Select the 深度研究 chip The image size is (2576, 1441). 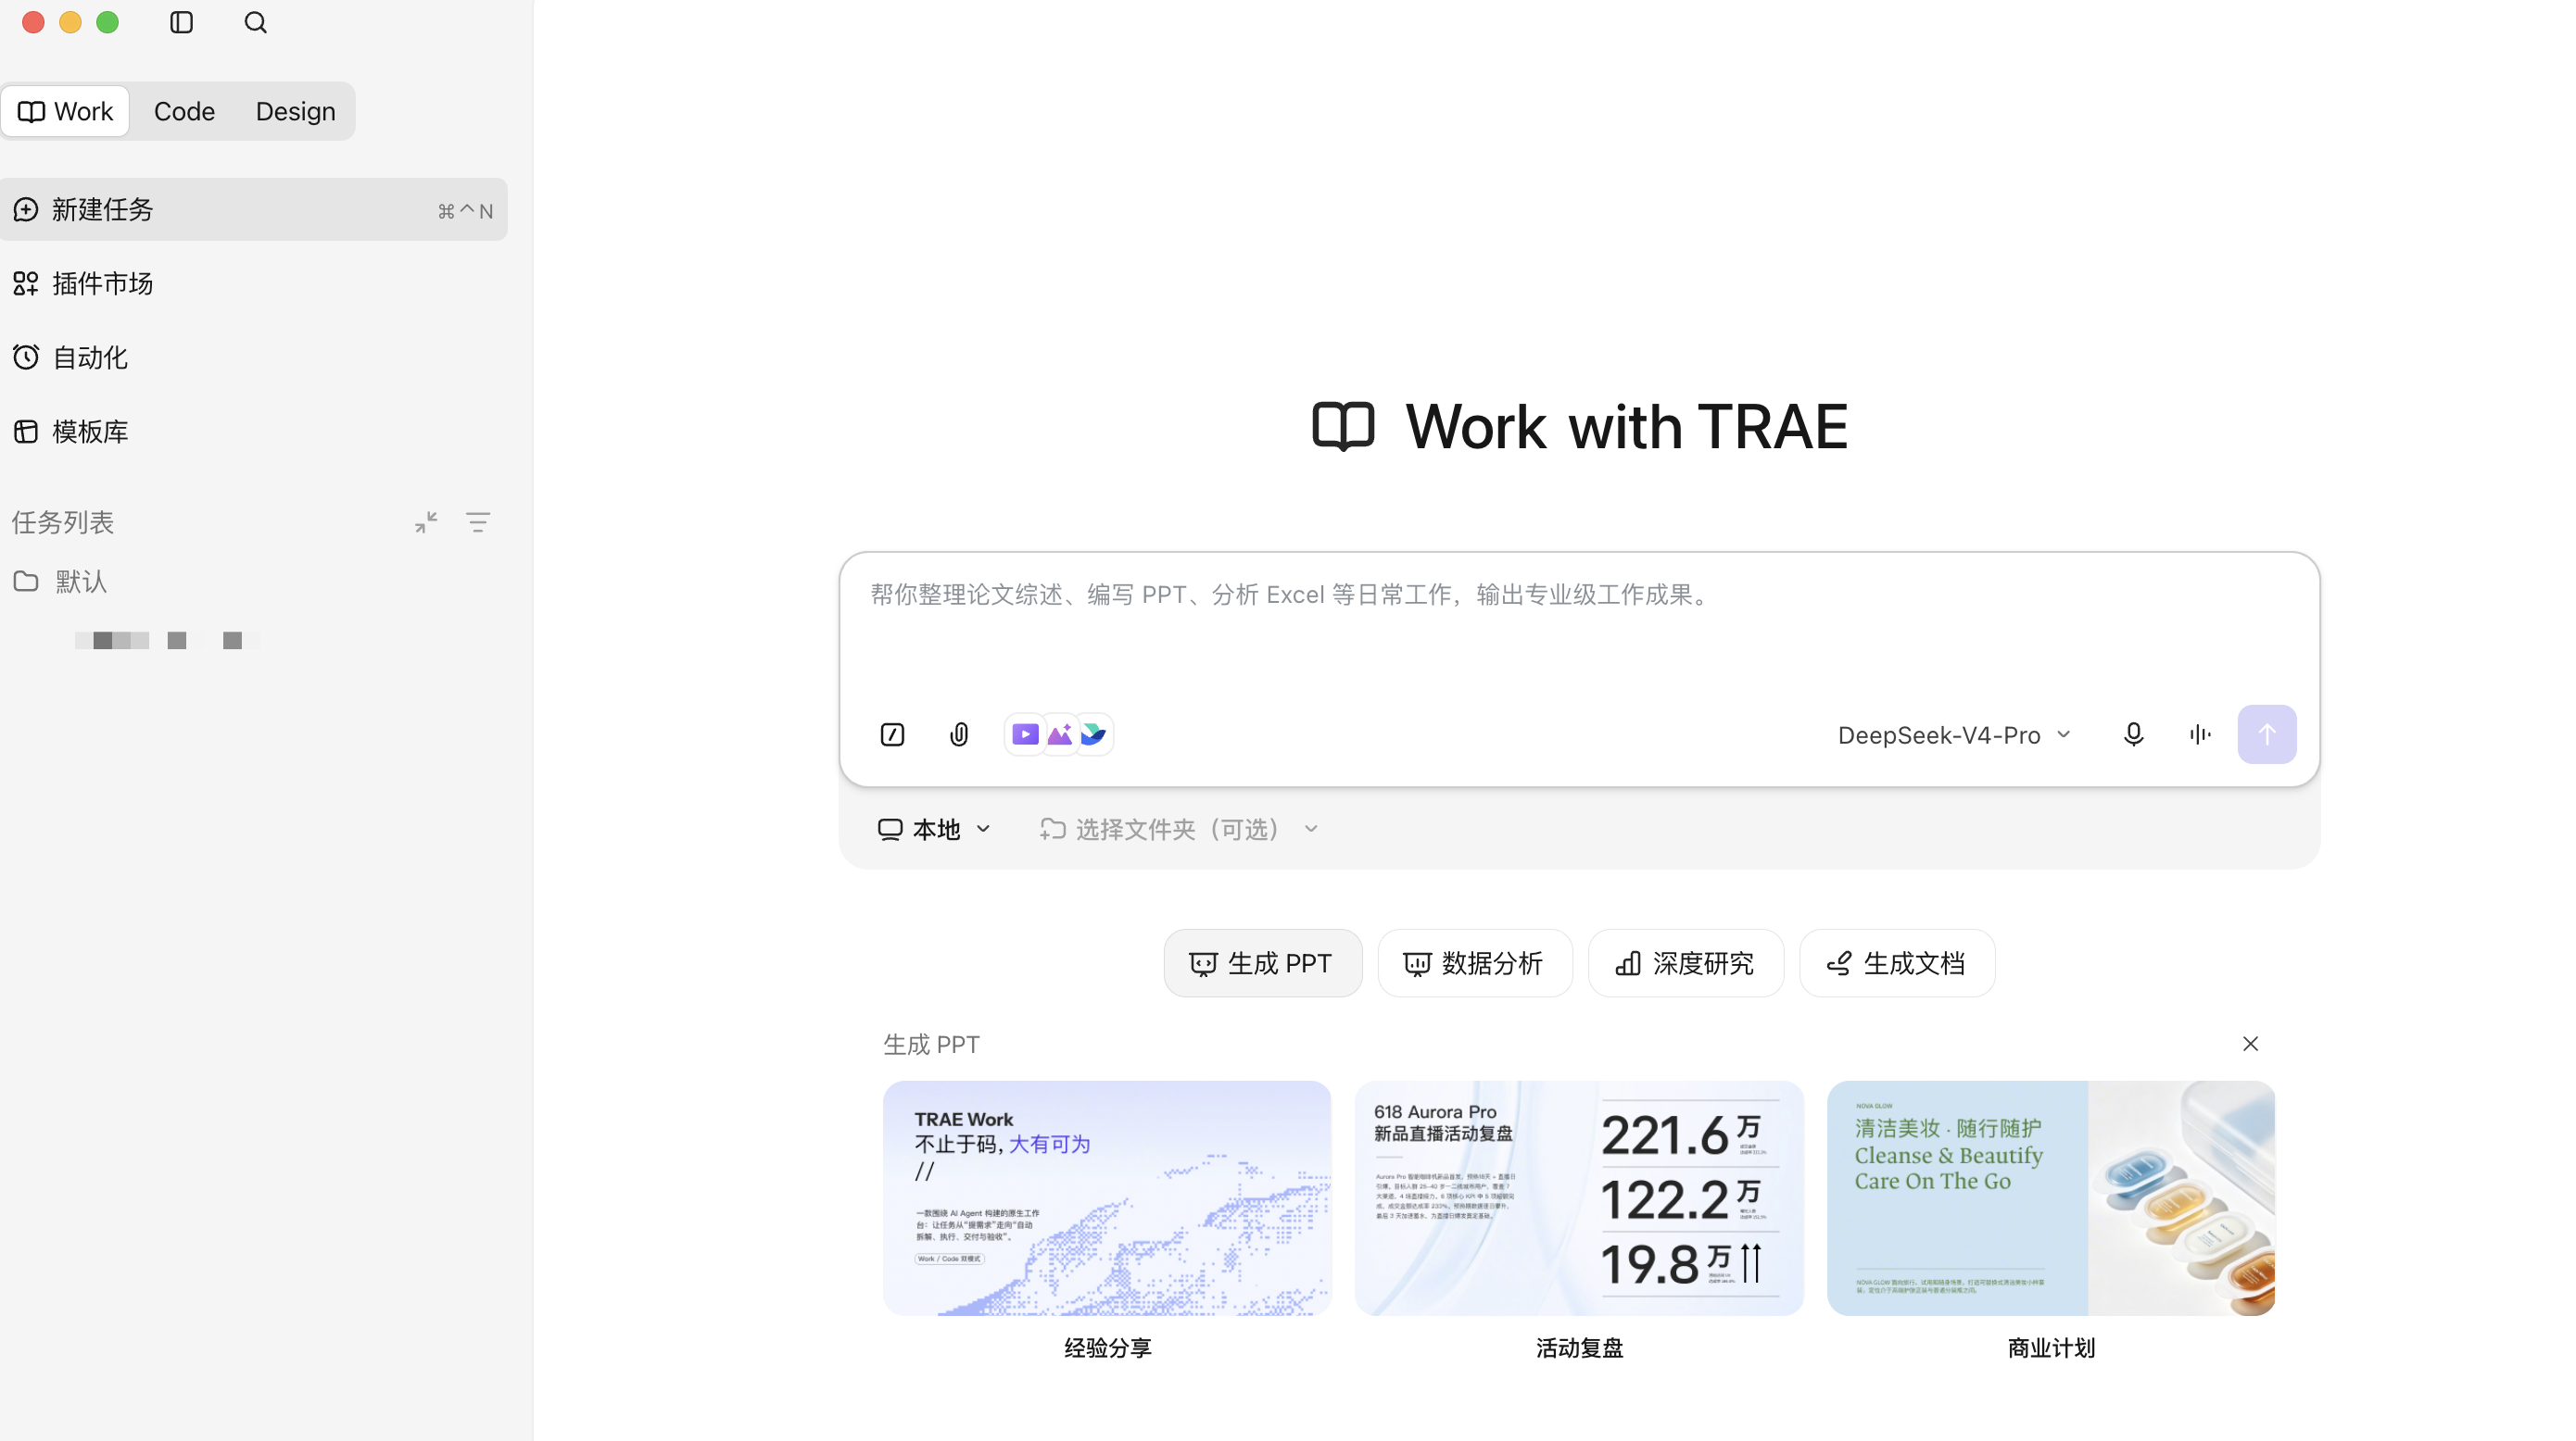[x=1685, y=962]
